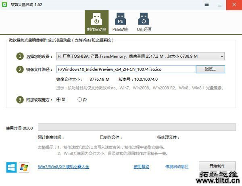Viewport: 242px width, 186px height.
Task: Click the step 3 number badge
Action: [x=20, y=100]
